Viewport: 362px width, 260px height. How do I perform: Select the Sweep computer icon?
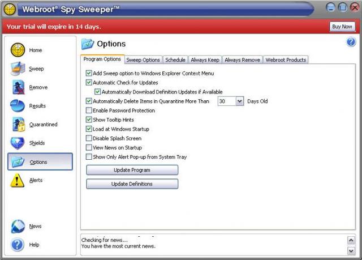tap(18, 69)
